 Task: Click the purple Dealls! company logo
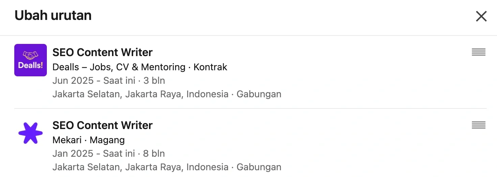[x=31, y=60]
